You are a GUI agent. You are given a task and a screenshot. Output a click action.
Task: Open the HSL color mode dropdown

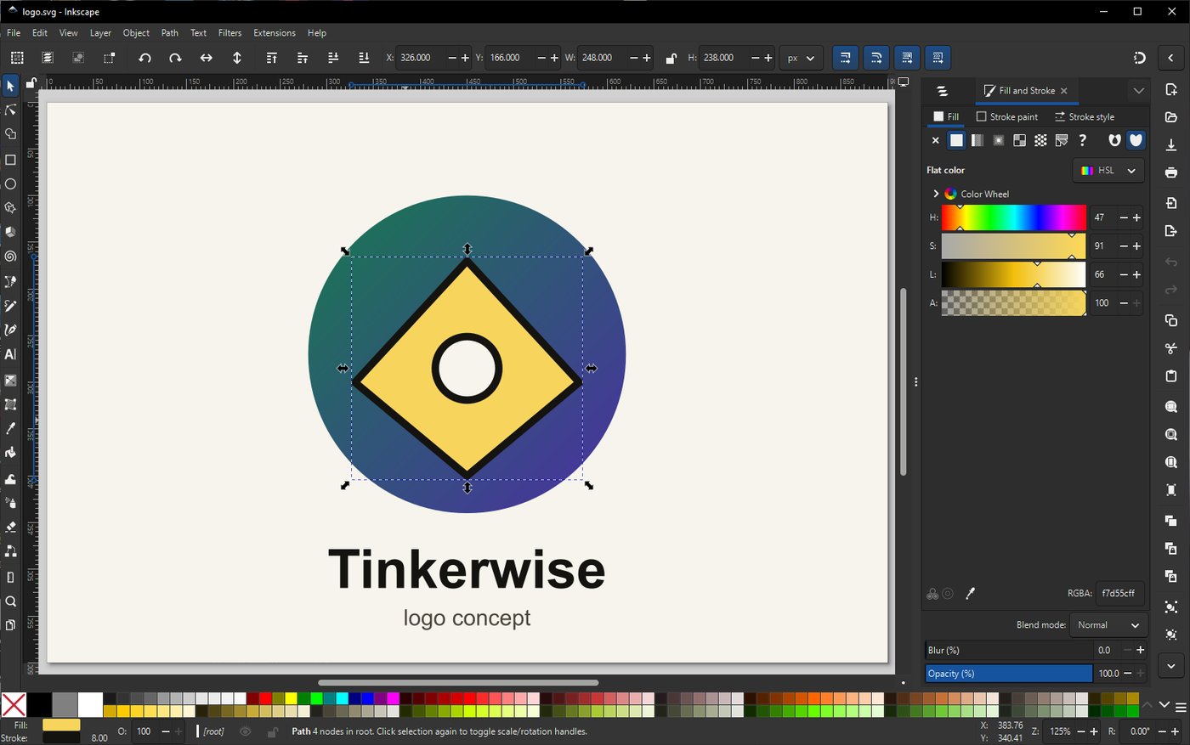[1108, 170]
